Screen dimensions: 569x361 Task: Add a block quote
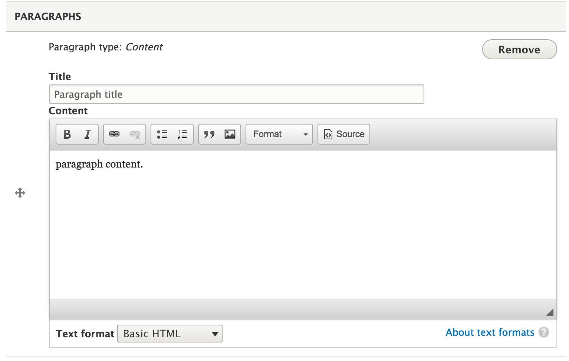(209, 134)
